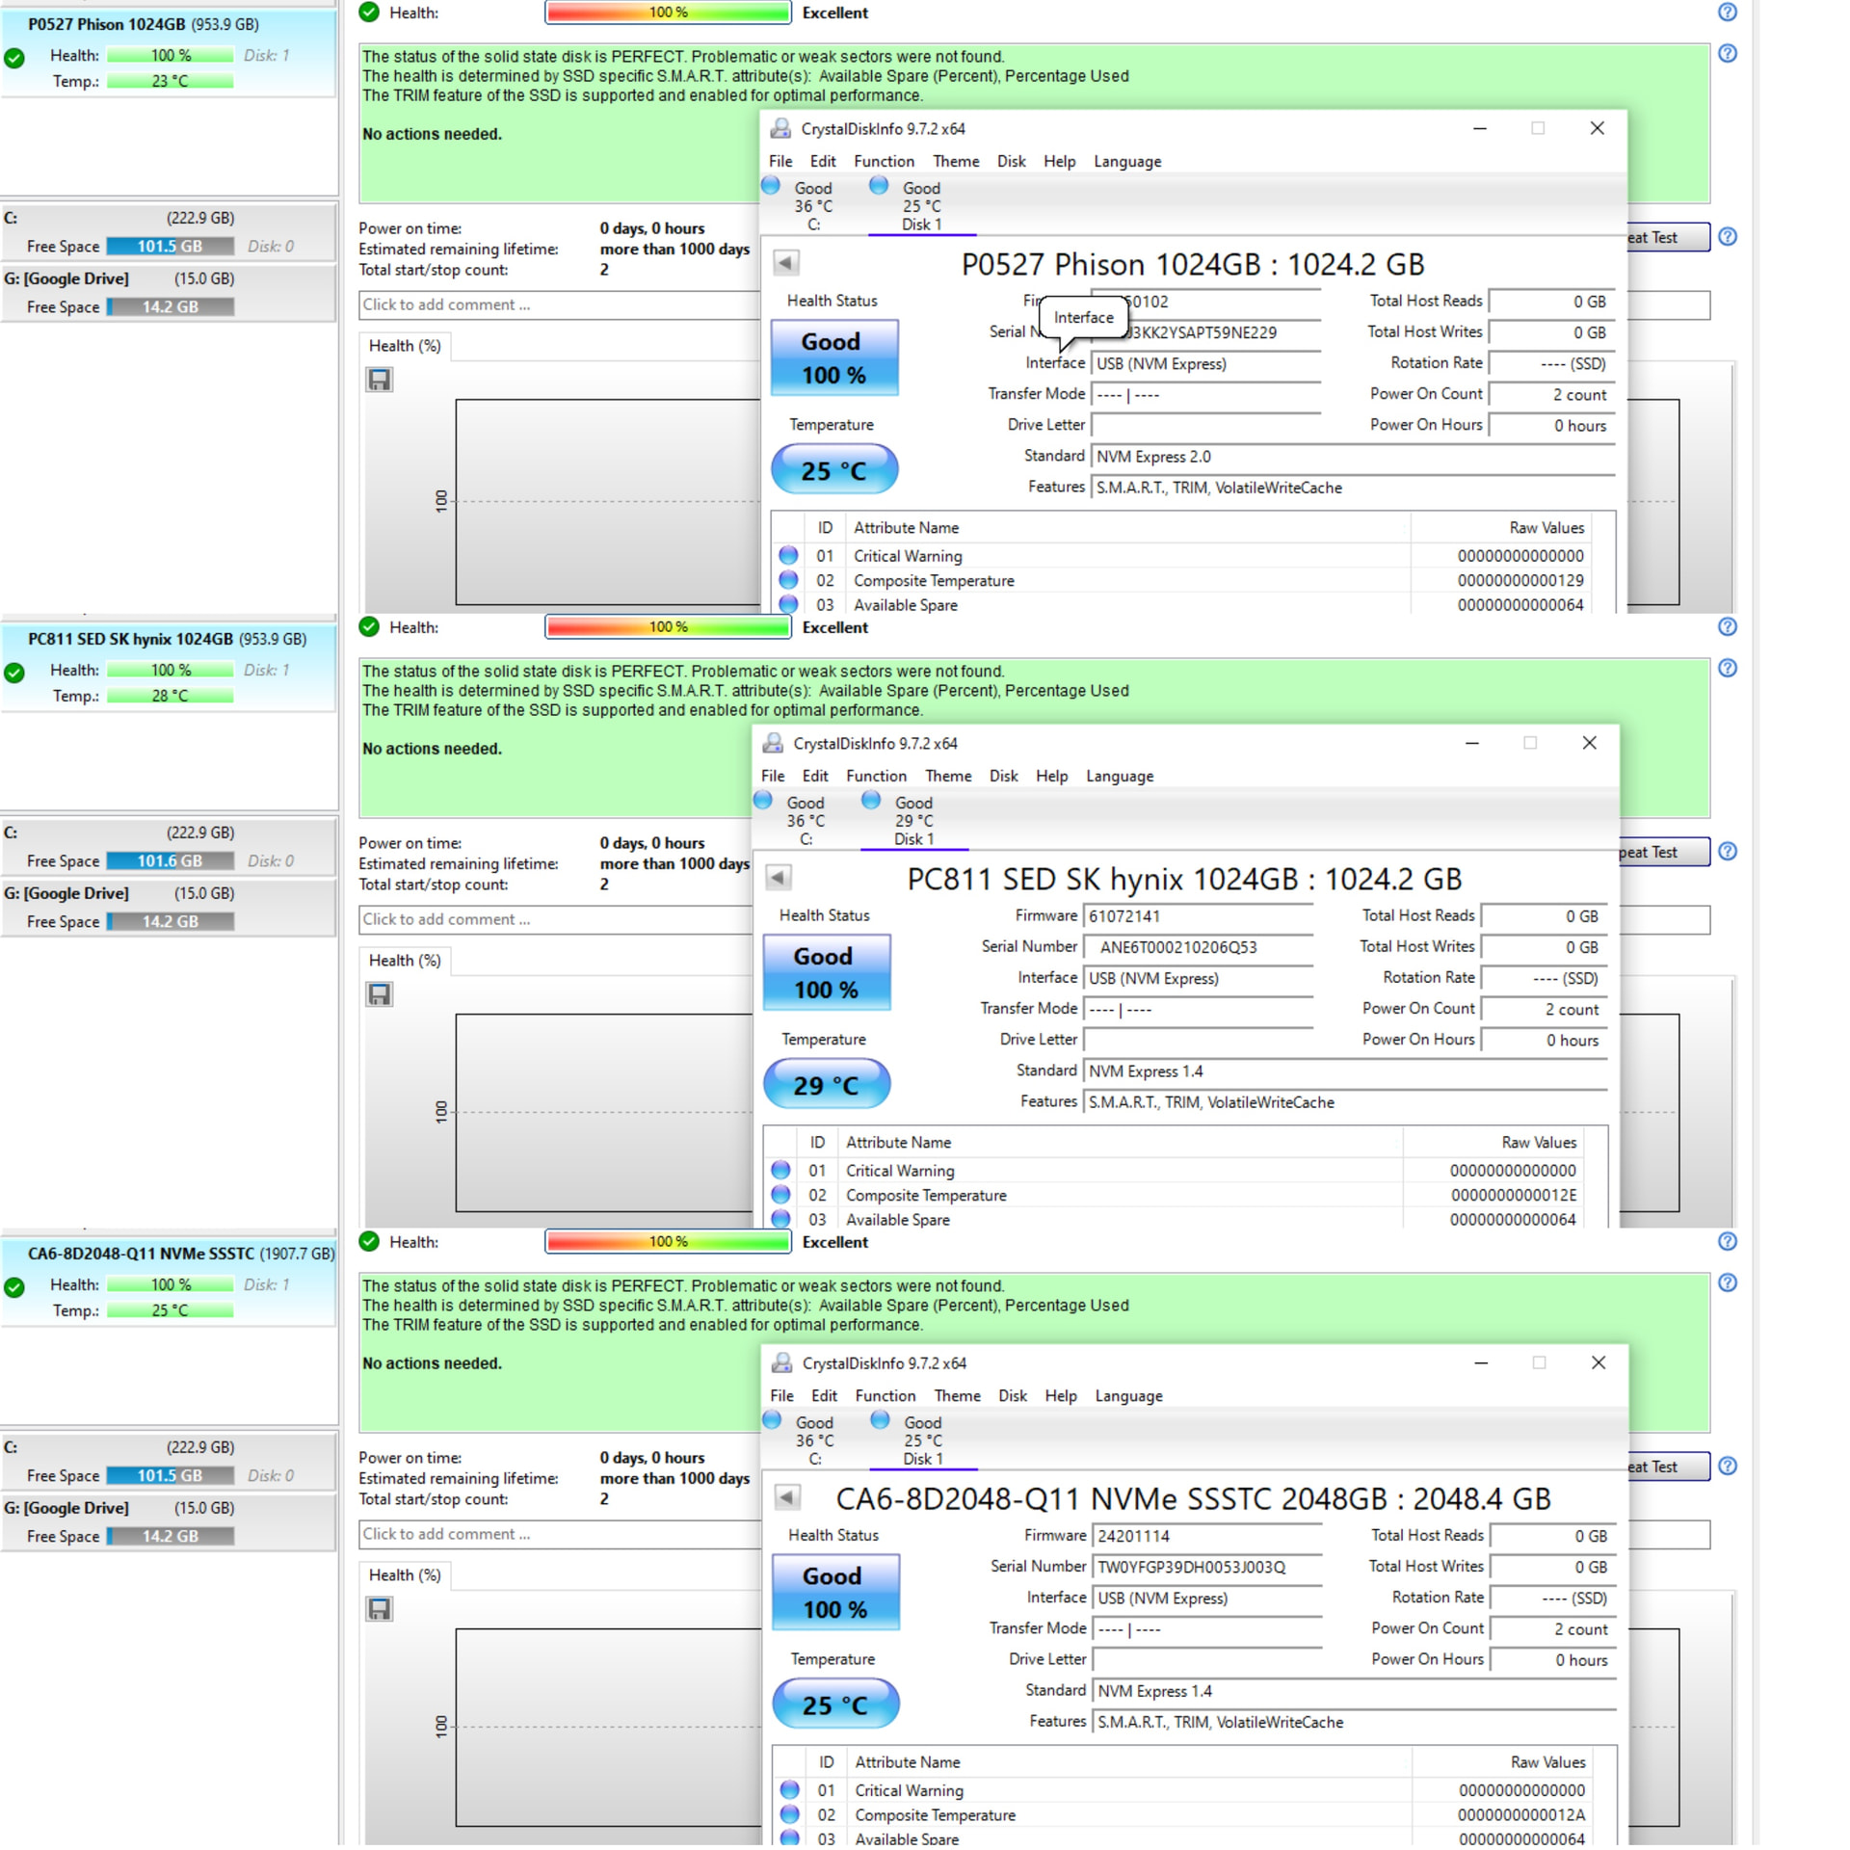Click 25 °C temperature button in SSSTC window
The width and height of the screenshot is (1850, 1850).
[x=834, y=1705]
